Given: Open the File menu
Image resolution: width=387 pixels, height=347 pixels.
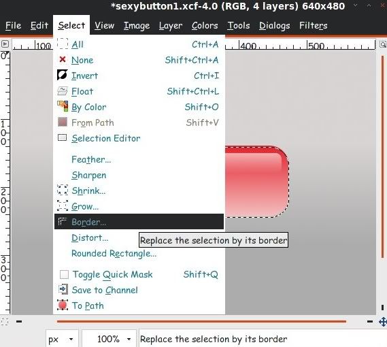Looking at the screenshot, I should click(x=14, y=25).
